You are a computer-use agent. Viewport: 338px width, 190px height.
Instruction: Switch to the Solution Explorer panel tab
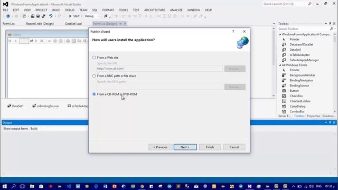click(x=328, y=116)
